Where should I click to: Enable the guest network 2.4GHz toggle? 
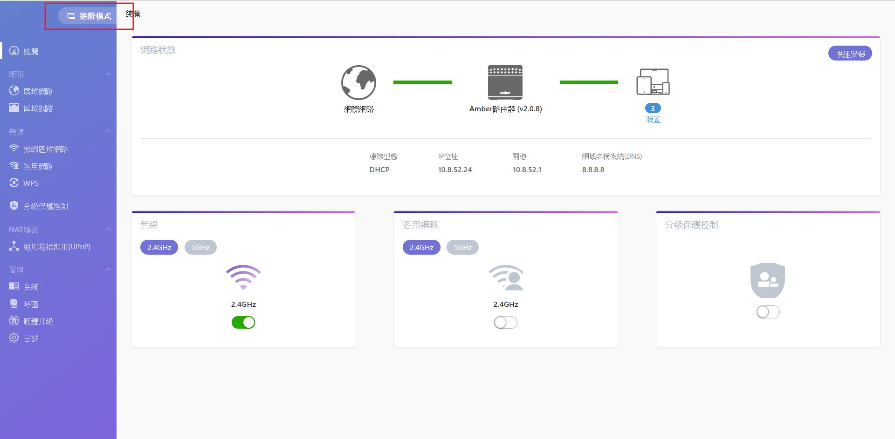pos(506,322)
